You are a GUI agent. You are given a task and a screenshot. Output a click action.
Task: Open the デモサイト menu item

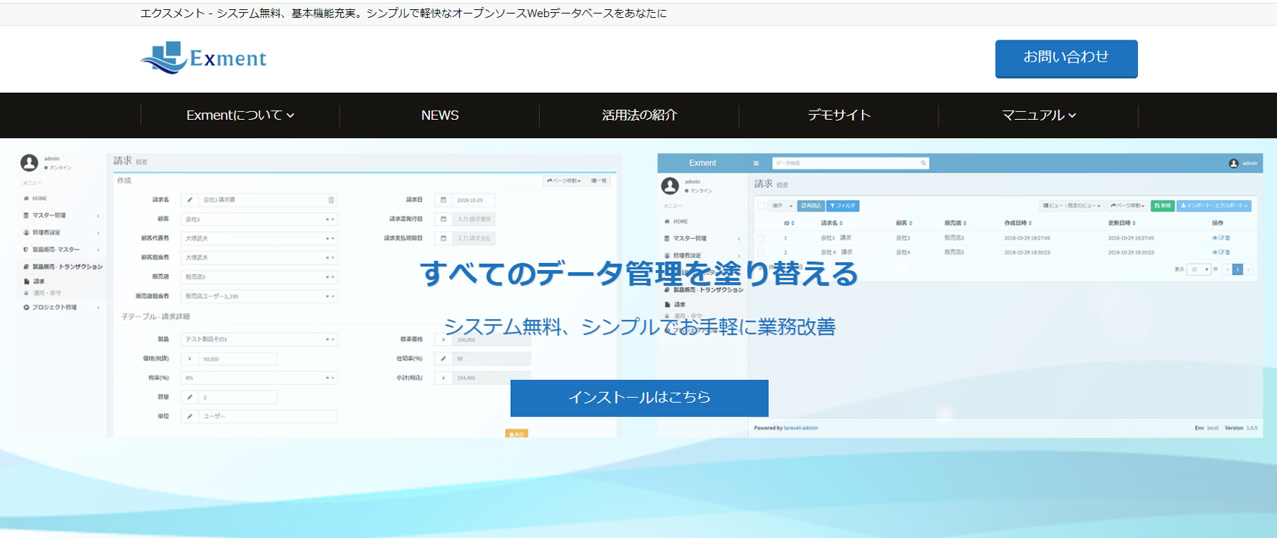pos(839,115)
